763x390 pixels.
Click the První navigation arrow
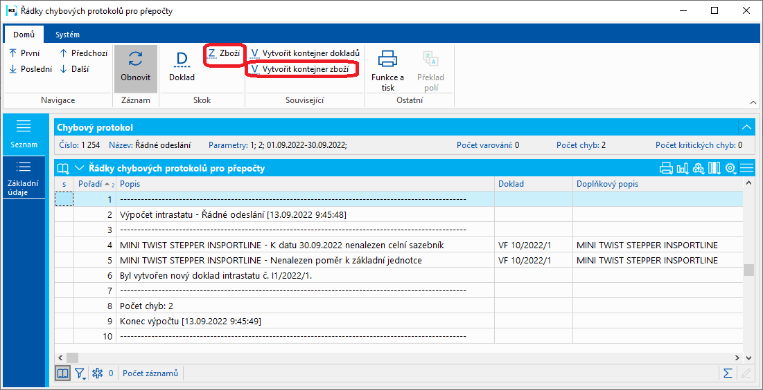[x=24, y=53]
